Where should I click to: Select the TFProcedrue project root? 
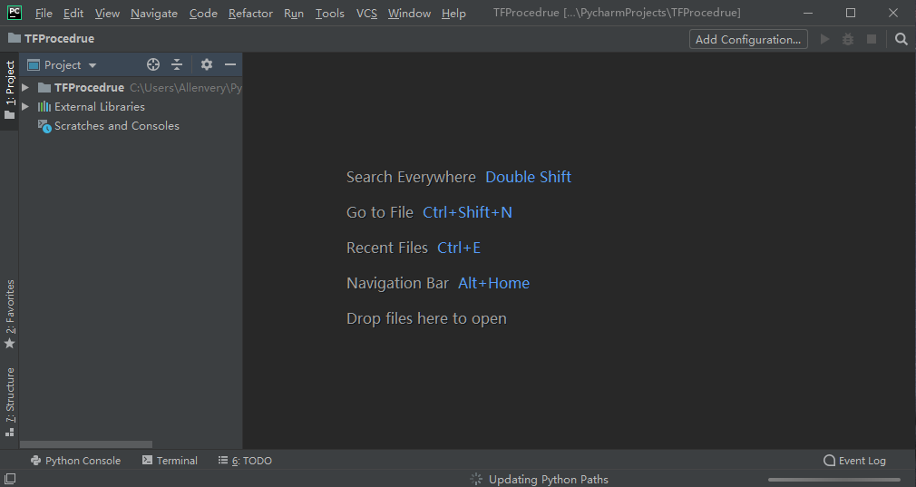tap(90, 88)
